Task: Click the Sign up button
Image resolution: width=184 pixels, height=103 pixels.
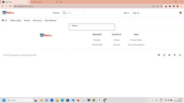Action: [x=136, y=13]
